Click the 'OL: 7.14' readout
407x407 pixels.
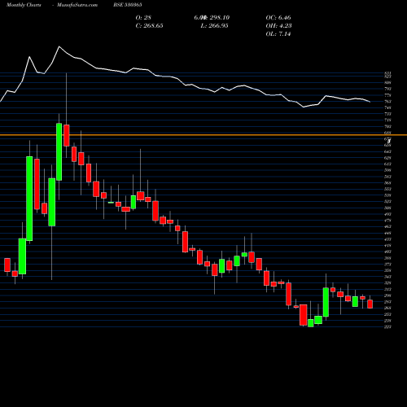[278, 34]
